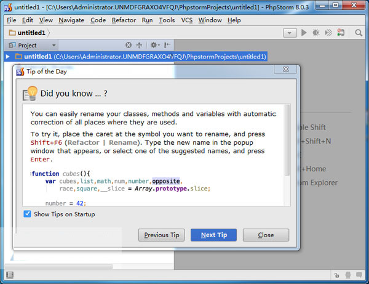369x284 pixels.
Task: Click the 'function' keyword in code sample
Action: (46, 174)
